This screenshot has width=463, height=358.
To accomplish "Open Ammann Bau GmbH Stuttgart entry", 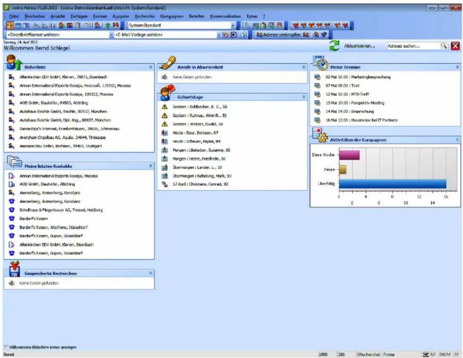I will pos(60,146).
